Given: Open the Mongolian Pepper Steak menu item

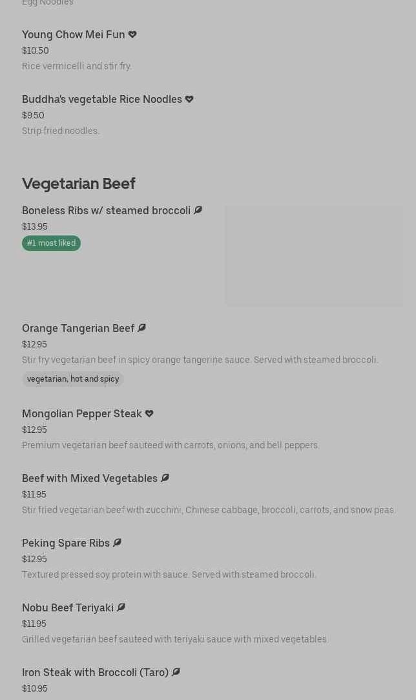Looking at the screenshot, I should pyautogui.click(x=82, y=413).
